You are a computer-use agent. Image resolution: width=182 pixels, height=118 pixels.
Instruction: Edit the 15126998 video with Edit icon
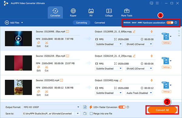(39, 44)
